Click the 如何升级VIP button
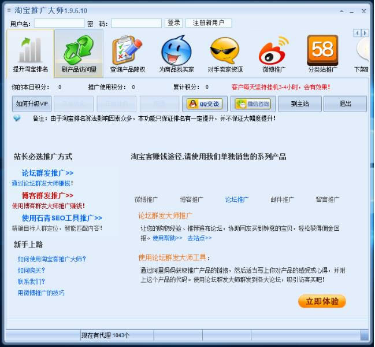 [x=32, y=104]
